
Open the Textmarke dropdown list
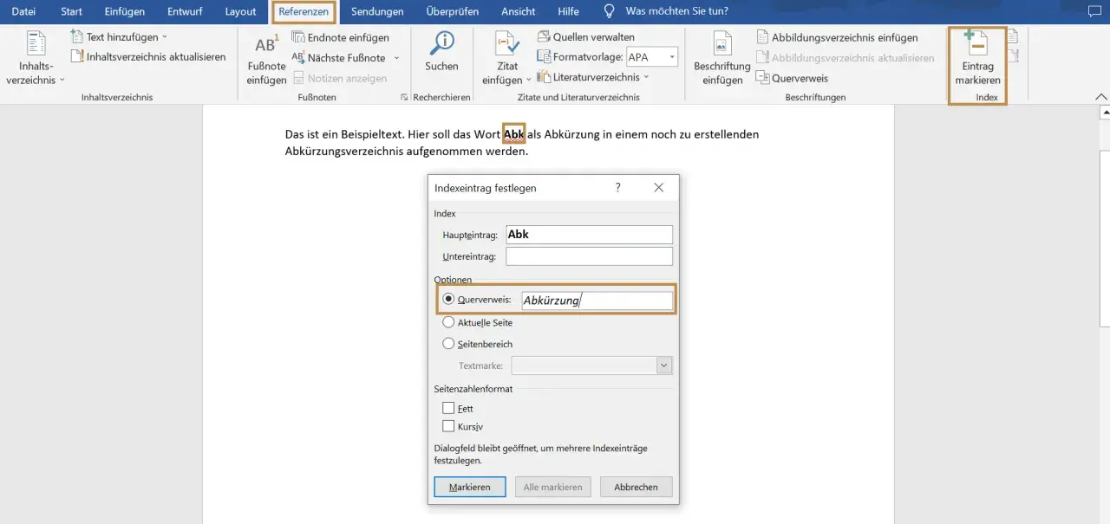click(x=664, y=366)
